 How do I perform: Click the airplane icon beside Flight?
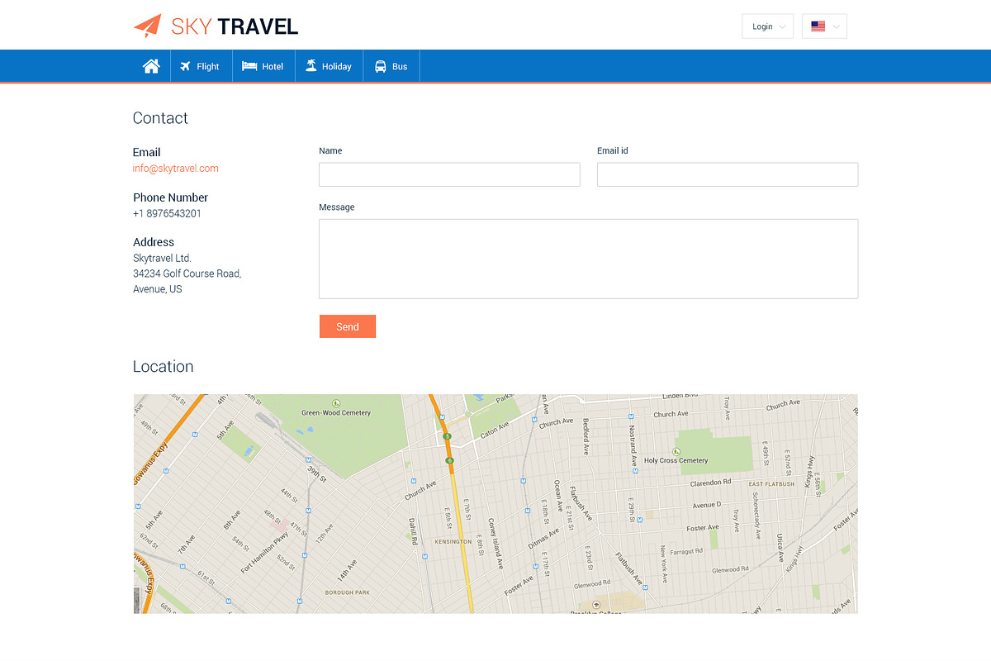185,66
